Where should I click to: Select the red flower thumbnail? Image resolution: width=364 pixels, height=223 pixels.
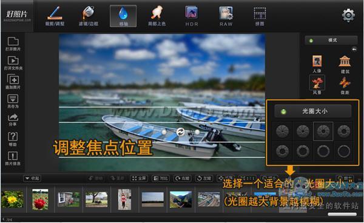click(40, 199)
